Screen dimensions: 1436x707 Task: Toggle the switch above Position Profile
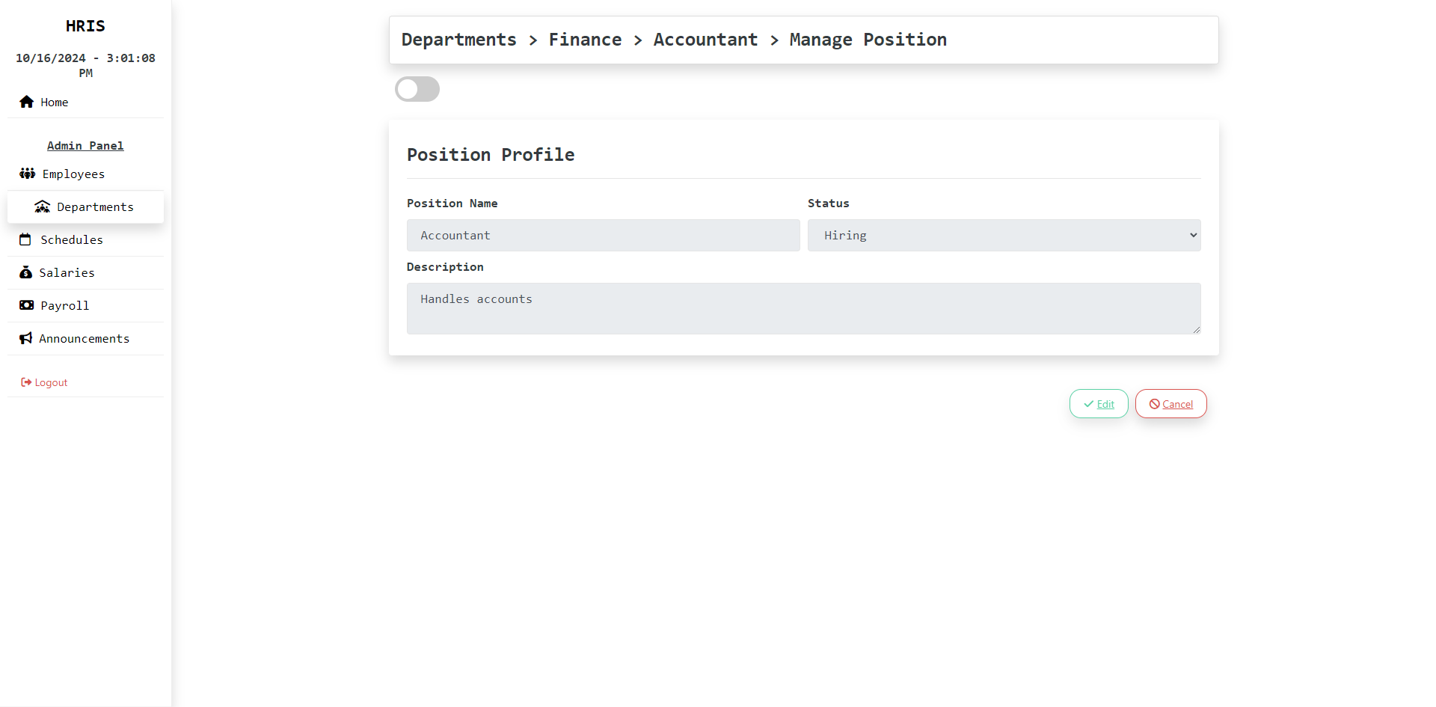click(417, 89)
